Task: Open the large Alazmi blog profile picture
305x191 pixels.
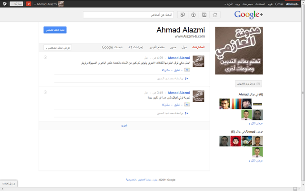Action: pyautogui.click(x=239, y=51)
